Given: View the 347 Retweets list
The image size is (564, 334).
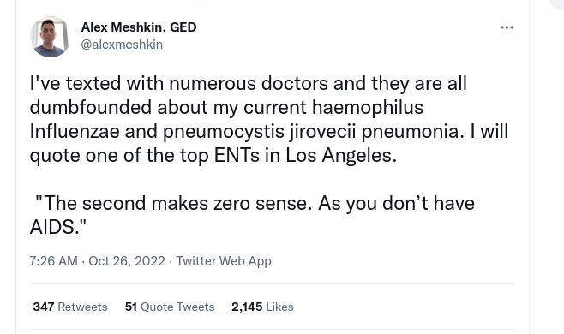Looking at the screenshot, I should [70, 307].
